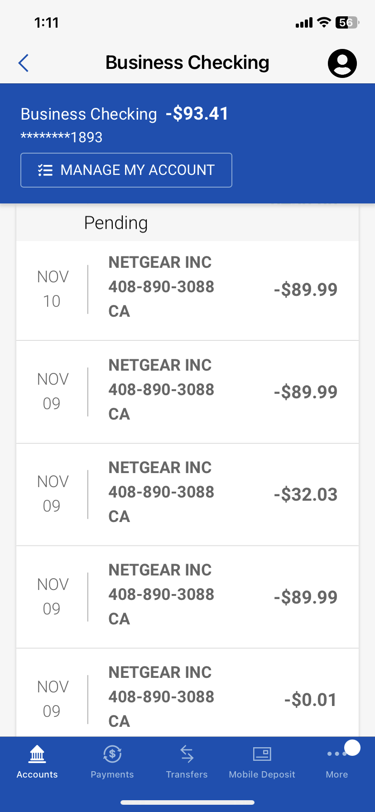Open the Payments dollar icon
Image resolution: width=375 pixels, height=812 pixels.
pyautogui.click(x=112, y=754)
